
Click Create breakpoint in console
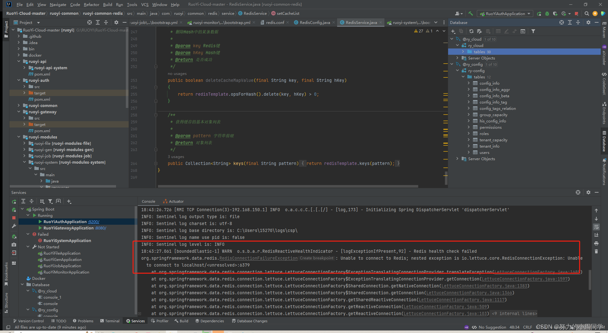[316, 258]
